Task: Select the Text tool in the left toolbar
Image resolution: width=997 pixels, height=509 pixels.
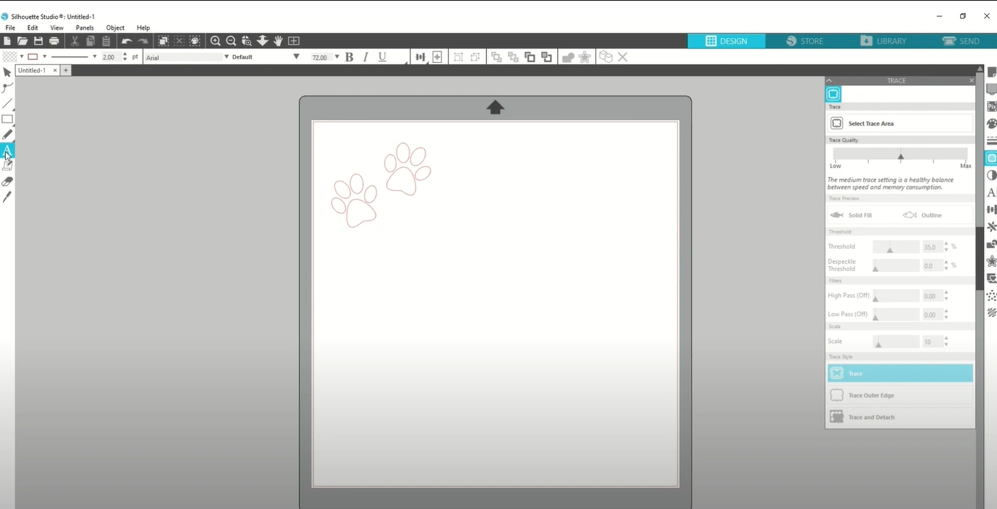Action: [7, 150]
